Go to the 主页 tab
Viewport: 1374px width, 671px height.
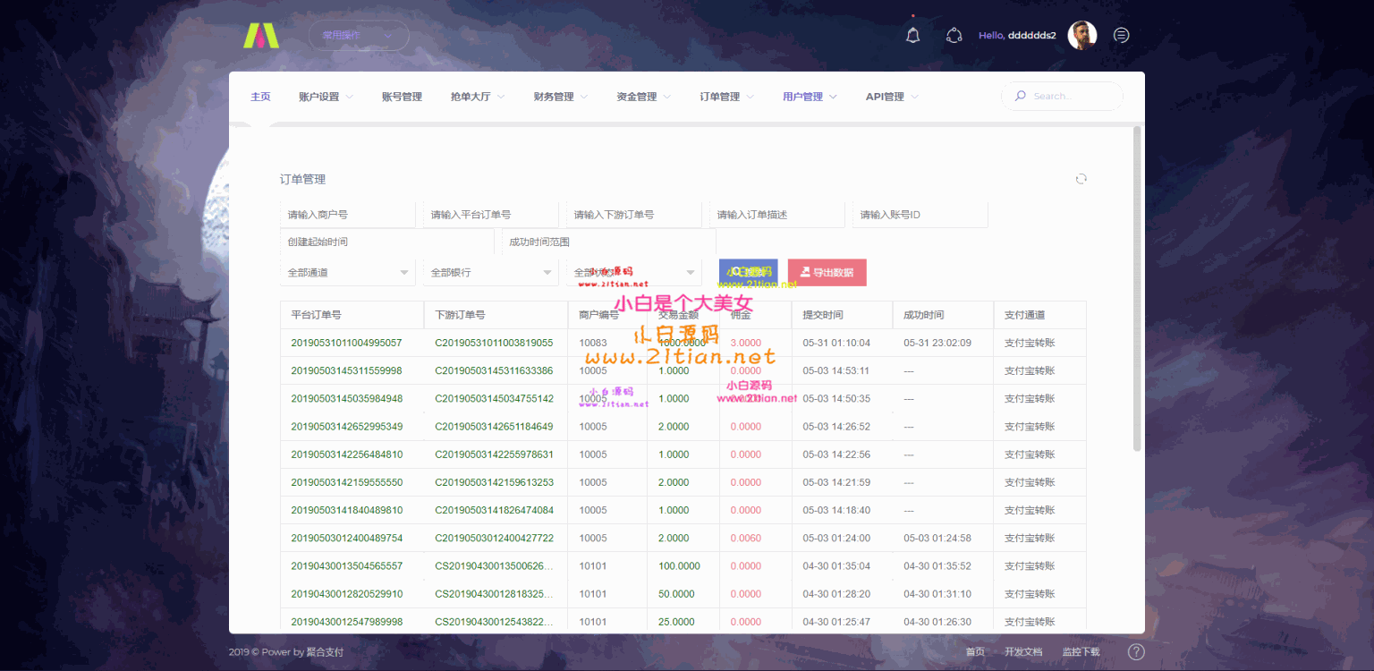pos(260,97)
